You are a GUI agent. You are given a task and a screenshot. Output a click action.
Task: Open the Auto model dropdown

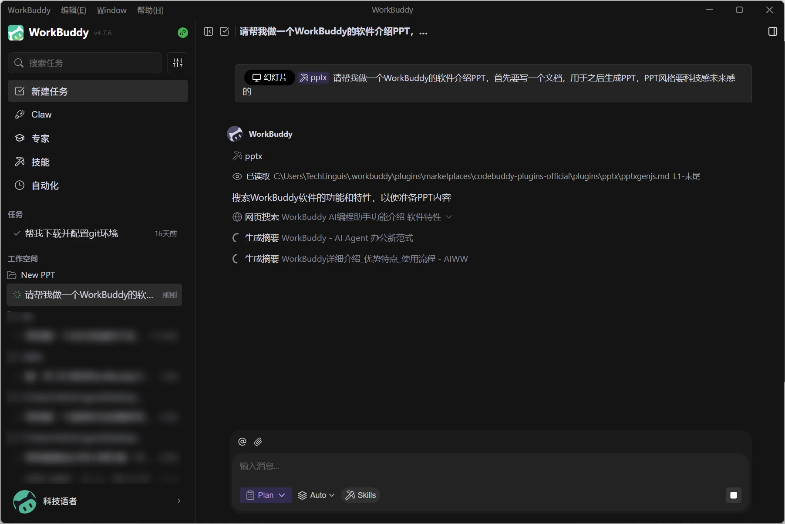(316, 495)
